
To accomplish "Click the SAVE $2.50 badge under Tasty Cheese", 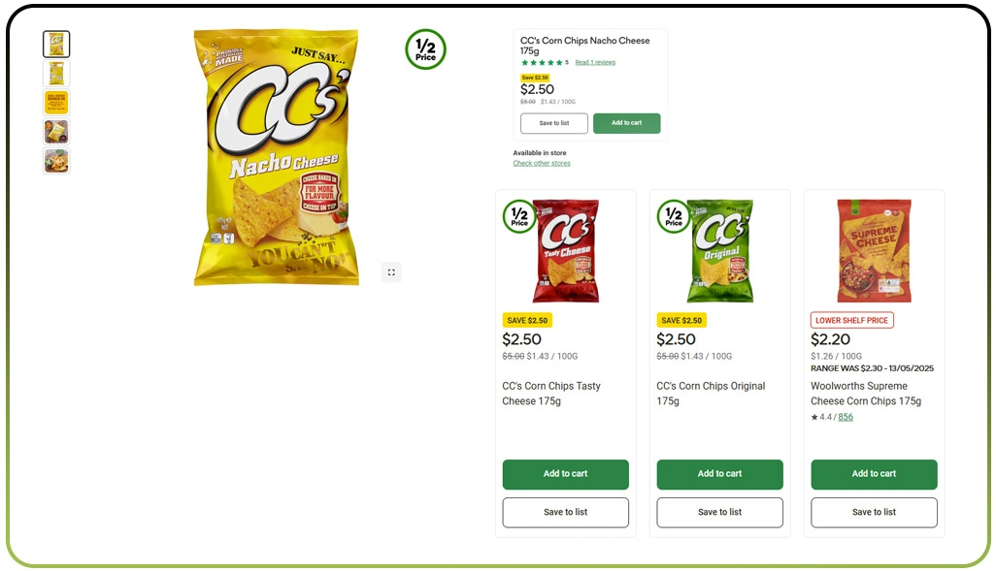I will point(528,320).
